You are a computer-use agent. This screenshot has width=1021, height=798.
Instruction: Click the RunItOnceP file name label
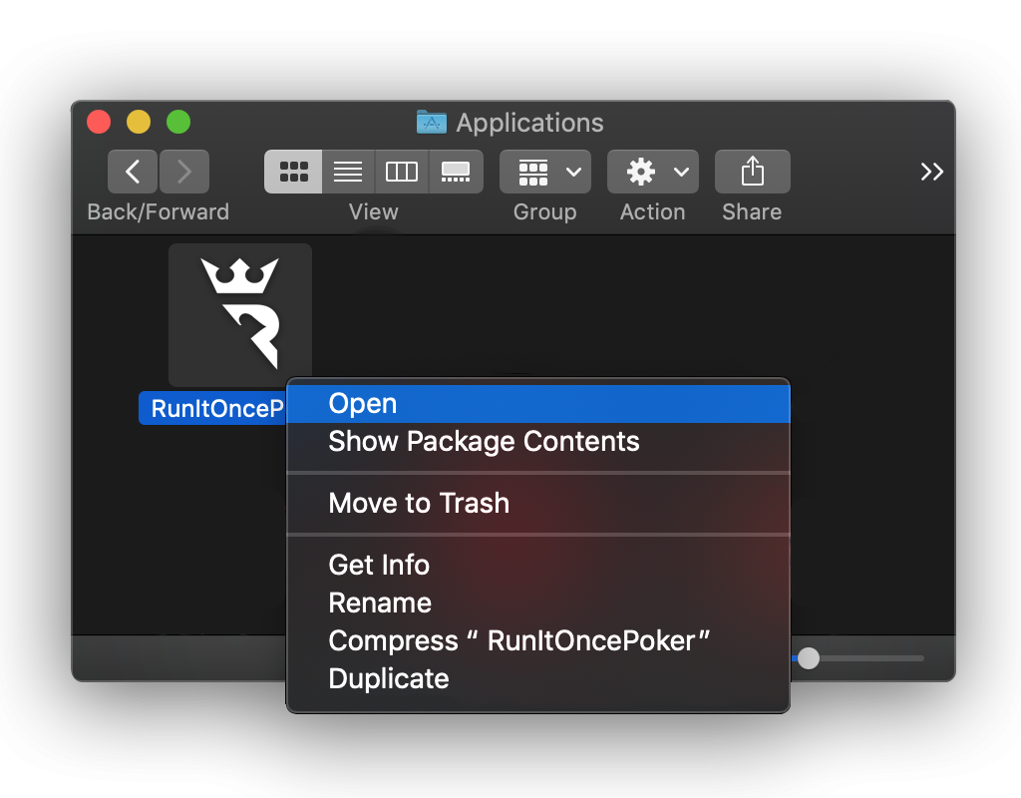213,408
